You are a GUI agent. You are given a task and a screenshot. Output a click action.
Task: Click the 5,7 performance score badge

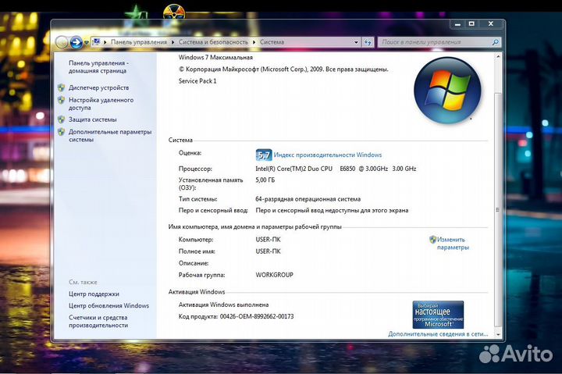click(264, 155)
